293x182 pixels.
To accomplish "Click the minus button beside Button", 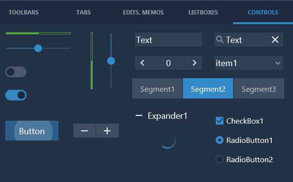I will coord(84,131).
